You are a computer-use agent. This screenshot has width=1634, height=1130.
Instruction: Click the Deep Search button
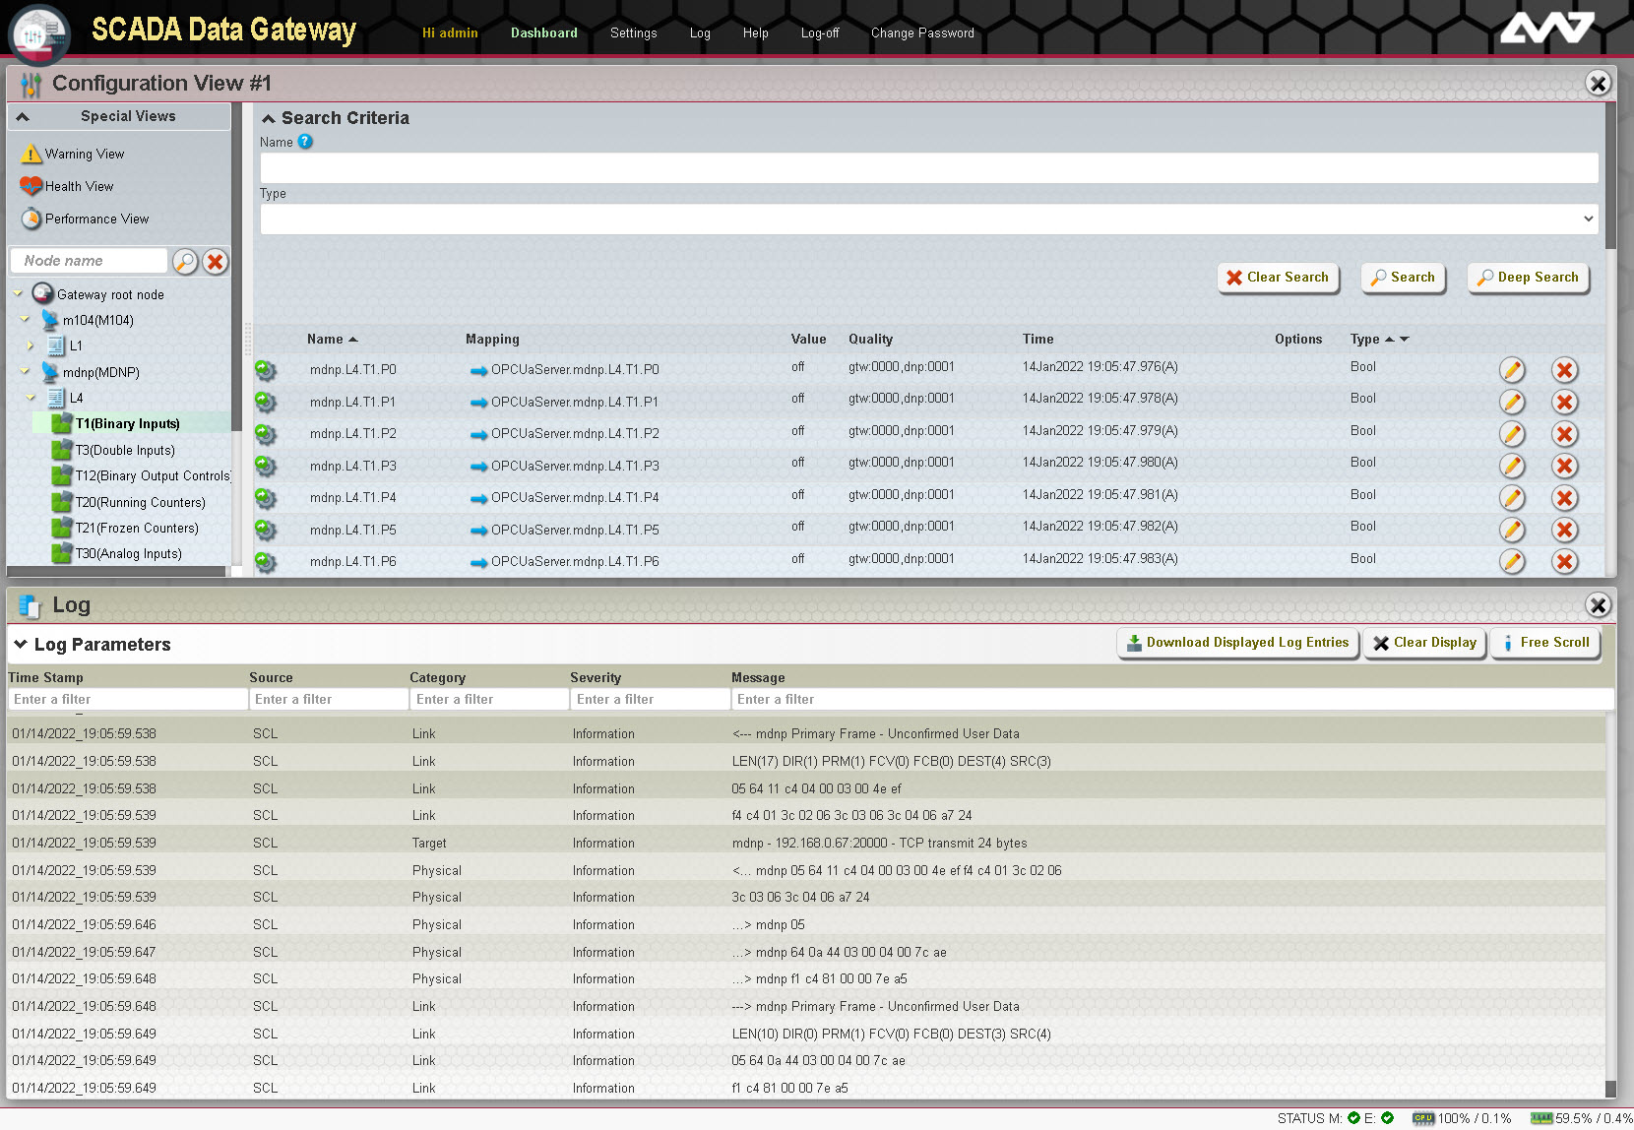pos(1528,278)
